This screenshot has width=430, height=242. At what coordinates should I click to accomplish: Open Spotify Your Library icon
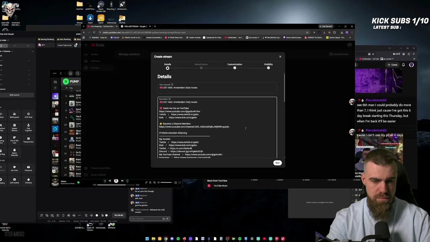(x=55, y=82)
